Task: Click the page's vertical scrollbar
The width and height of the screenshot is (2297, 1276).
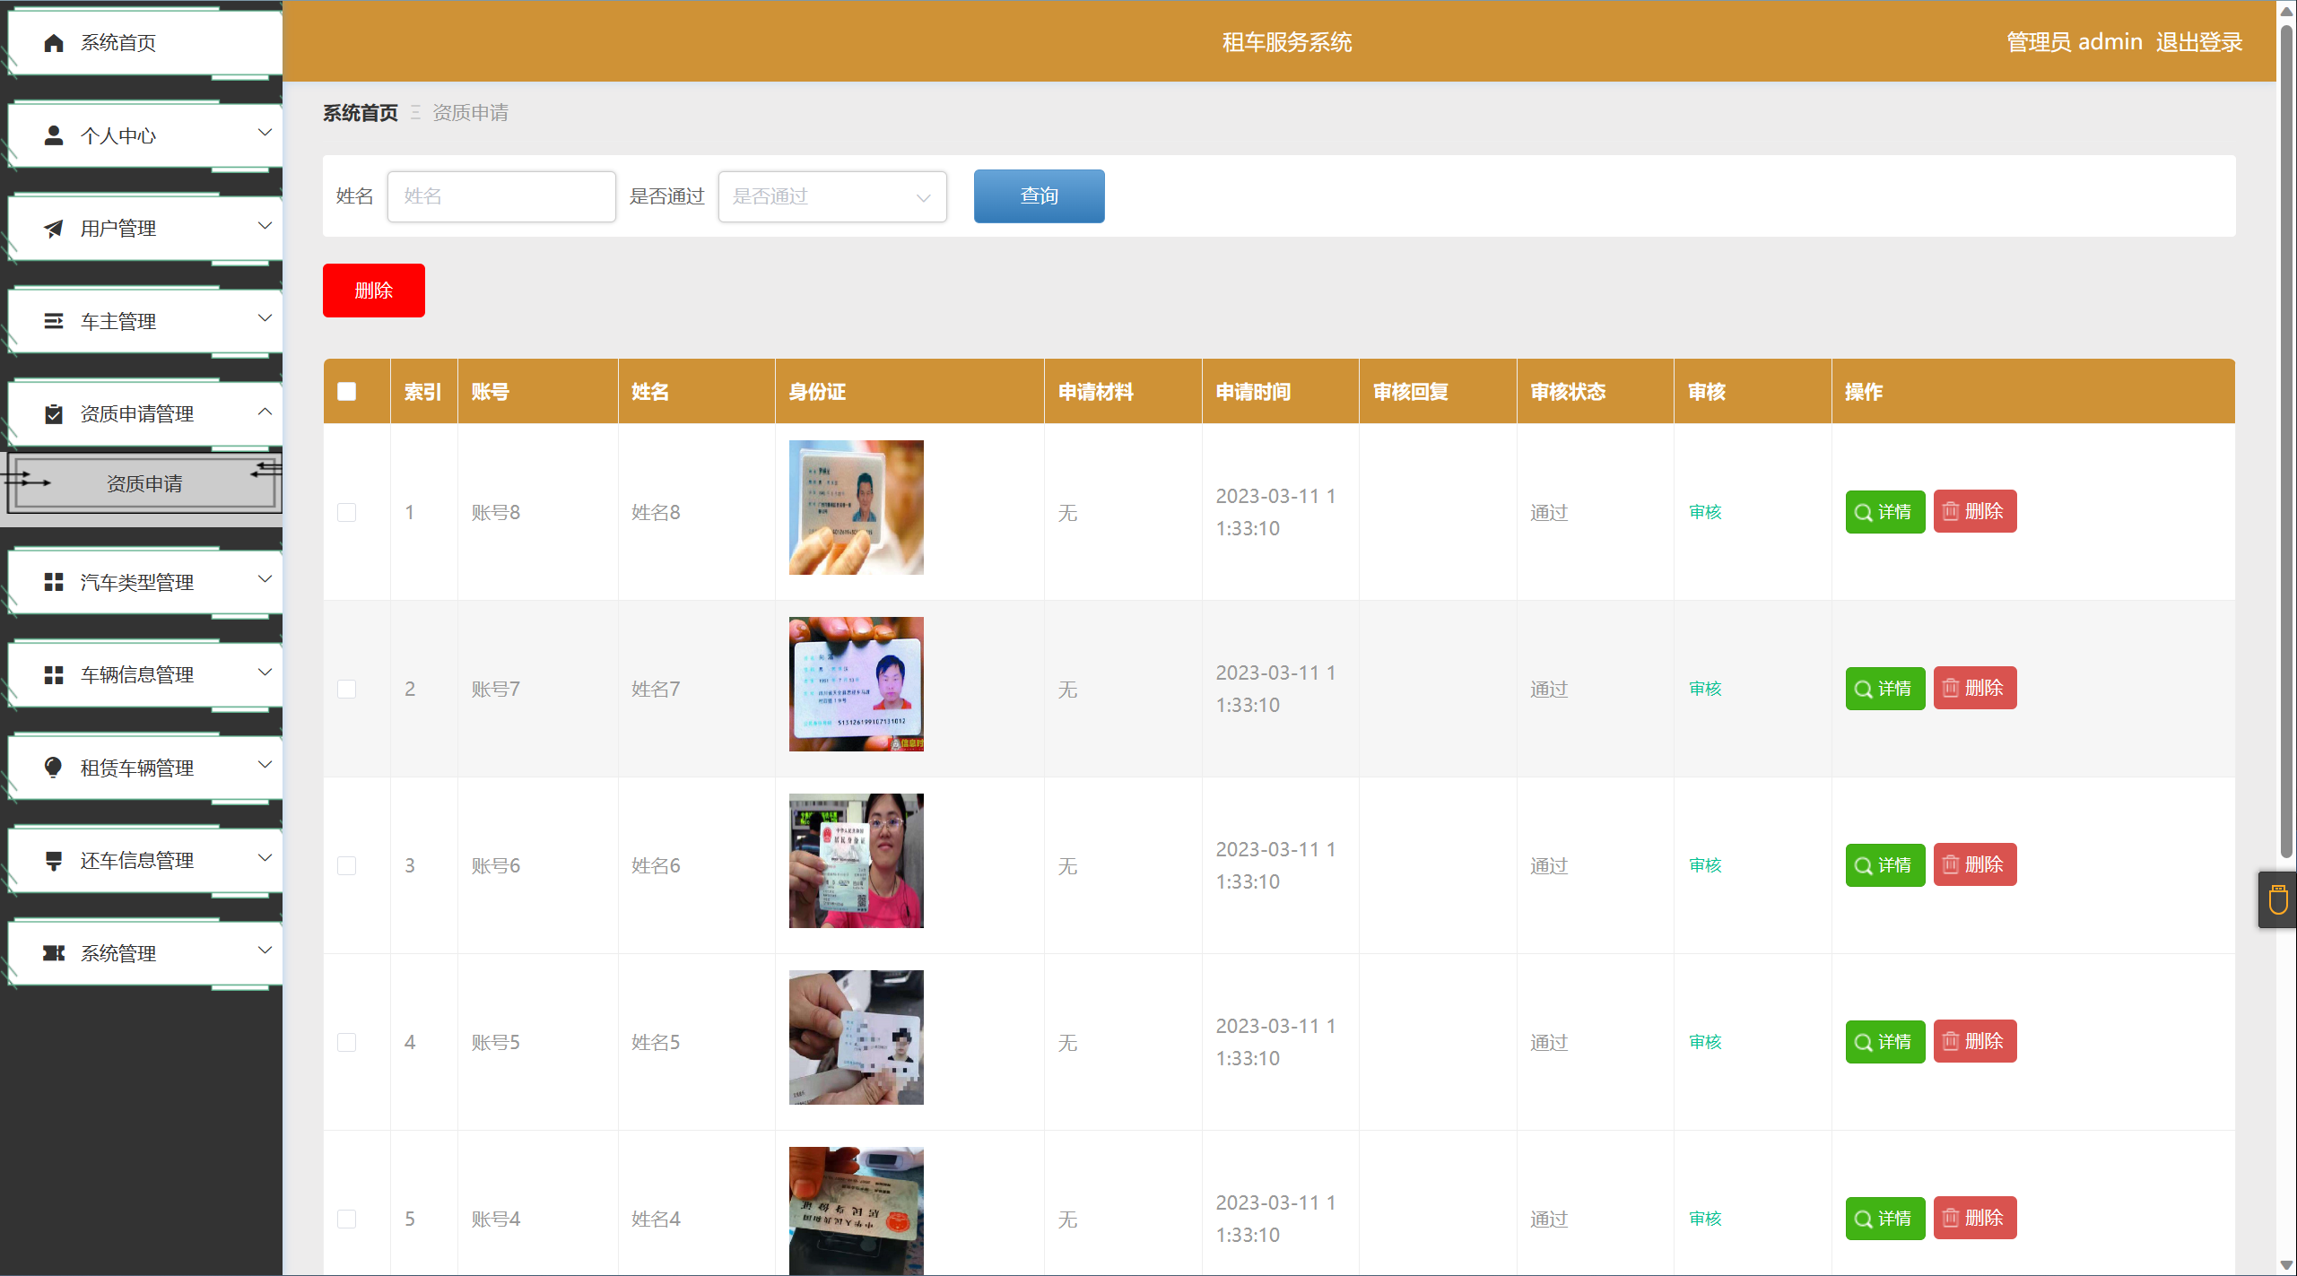Action: pos(2286,448)
